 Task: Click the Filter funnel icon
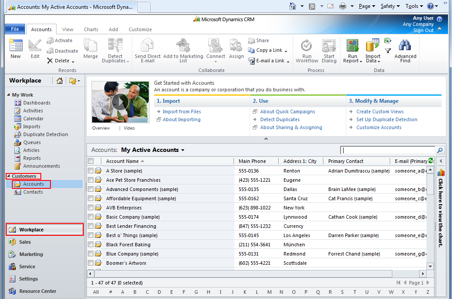coord(388,51)
